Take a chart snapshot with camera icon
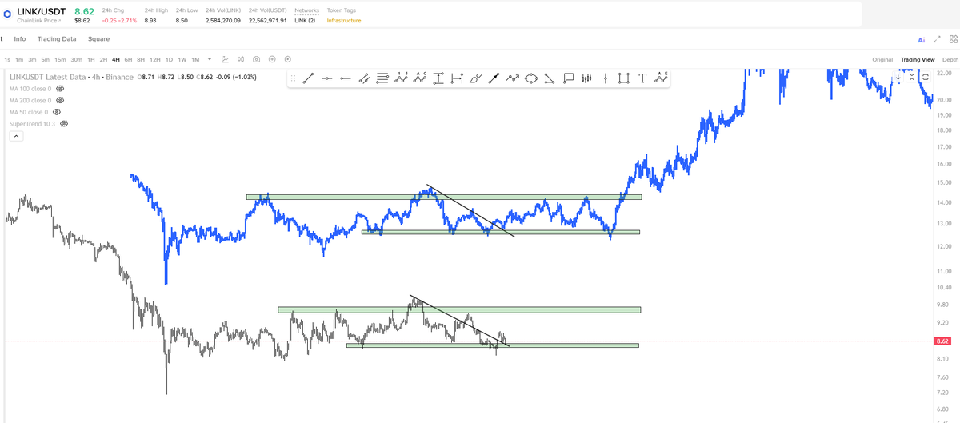960x423 pixels. (256, 59)
